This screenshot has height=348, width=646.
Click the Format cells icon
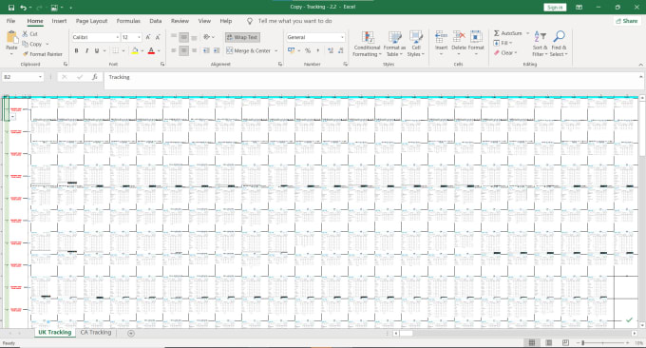[476, 37]
